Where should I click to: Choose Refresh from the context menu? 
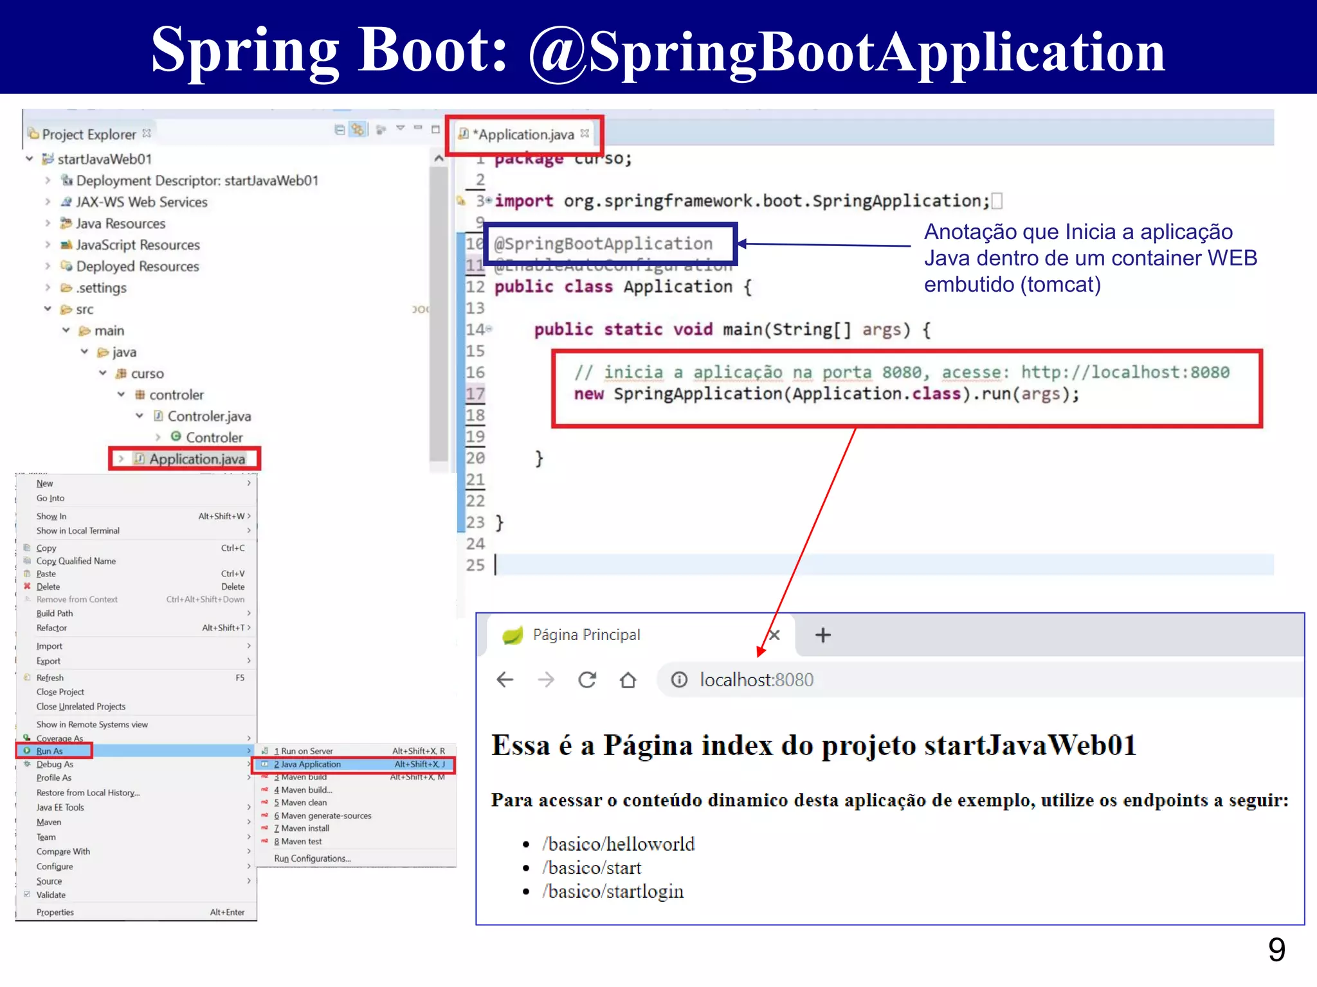tap(136, 678)
